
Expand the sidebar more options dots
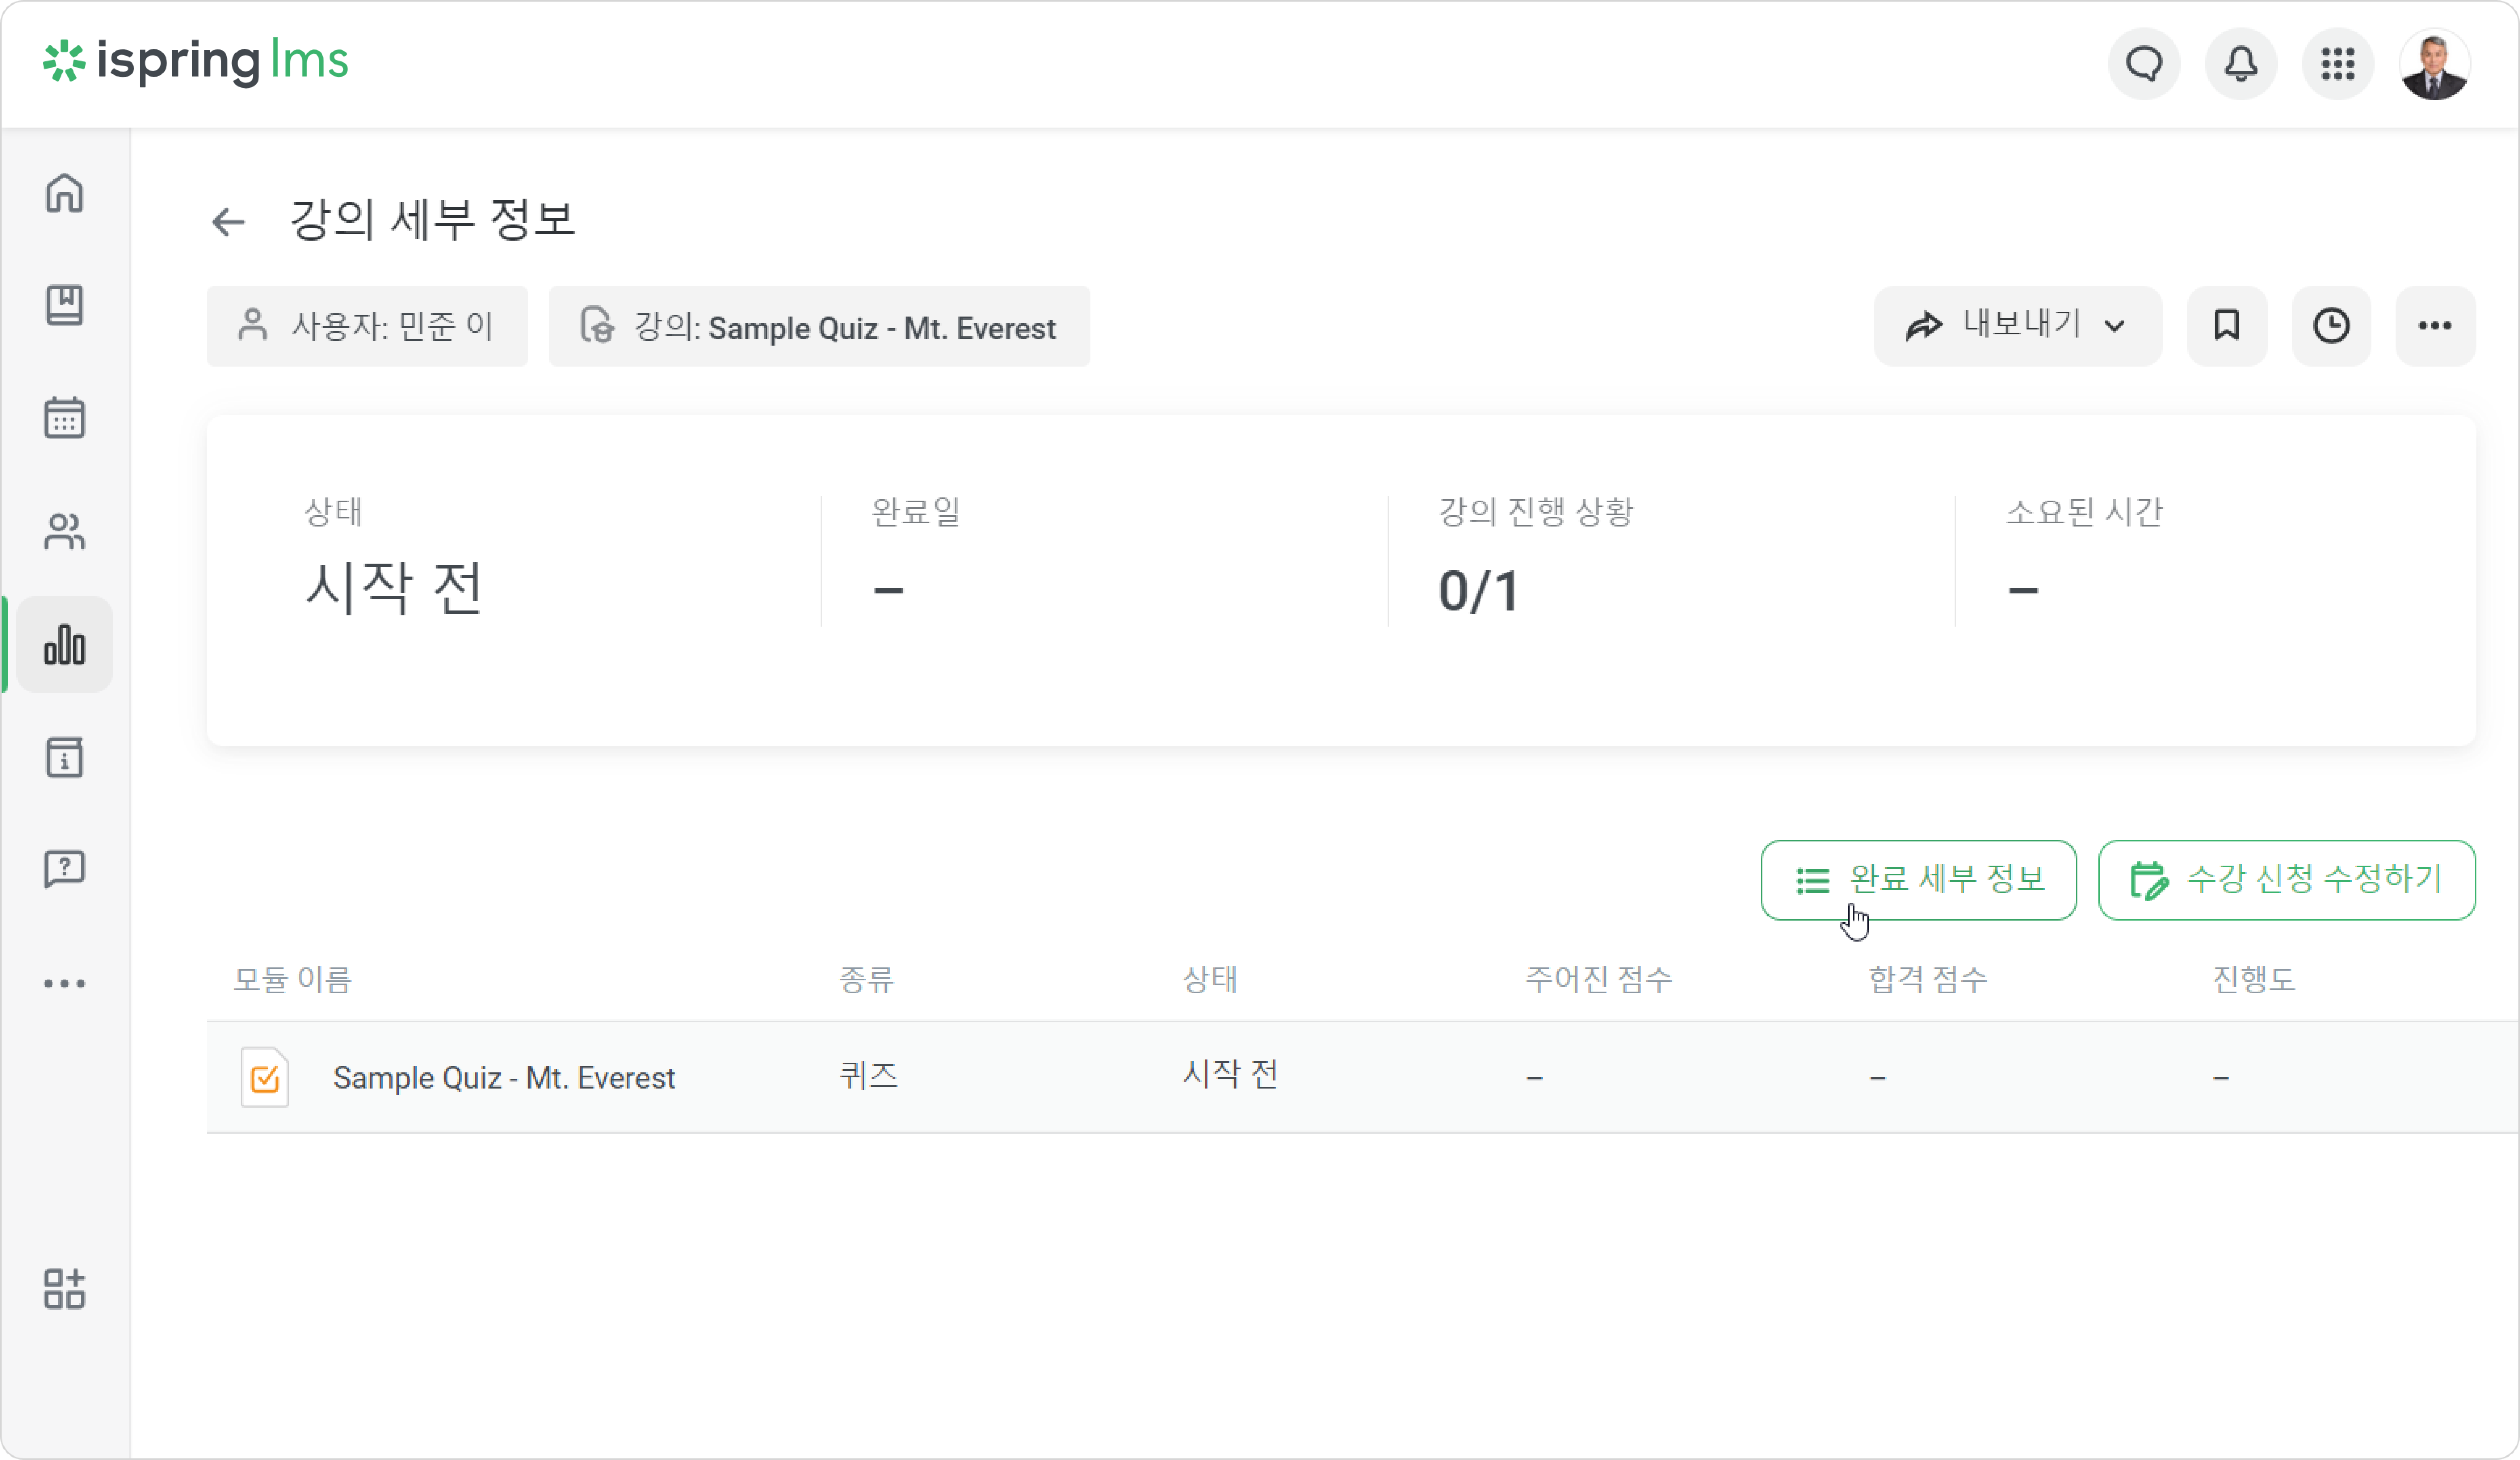(64, 983)
